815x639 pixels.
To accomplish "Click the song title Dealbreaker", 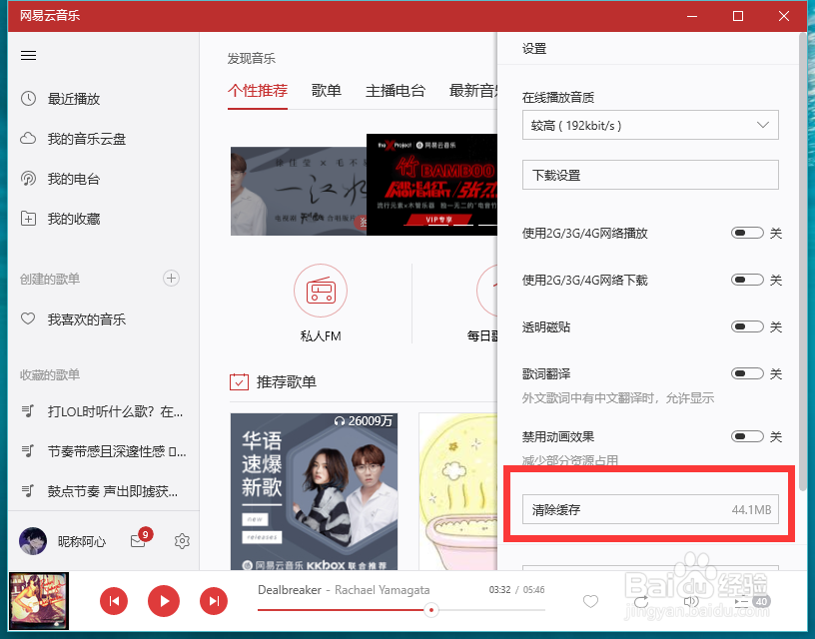I will coord(290,590).
